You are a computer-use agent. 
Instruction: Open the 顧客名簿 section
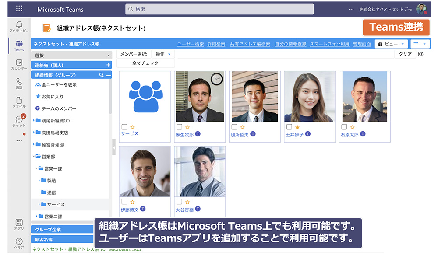tap(62, 239)
